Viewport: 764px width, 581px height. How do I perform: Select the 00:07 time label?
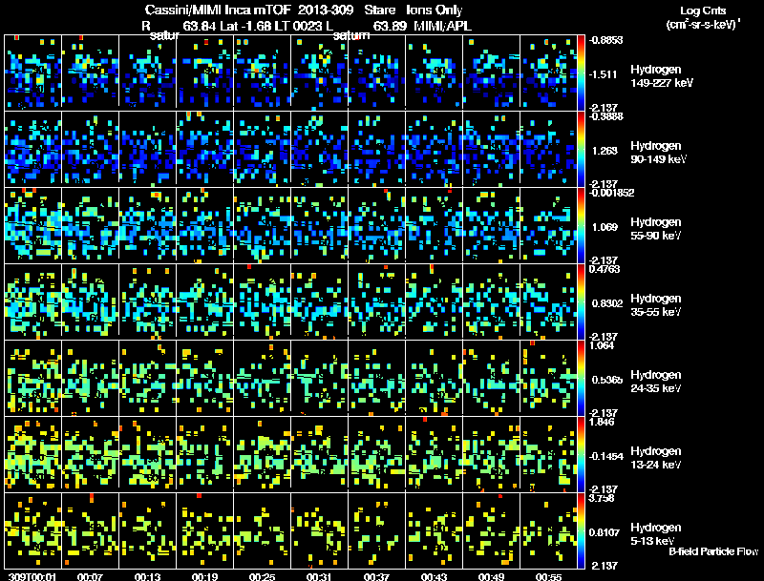90,576
